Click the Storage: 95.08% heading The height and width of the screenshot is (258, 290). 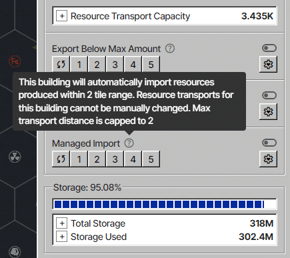click(x=87, y=187)
